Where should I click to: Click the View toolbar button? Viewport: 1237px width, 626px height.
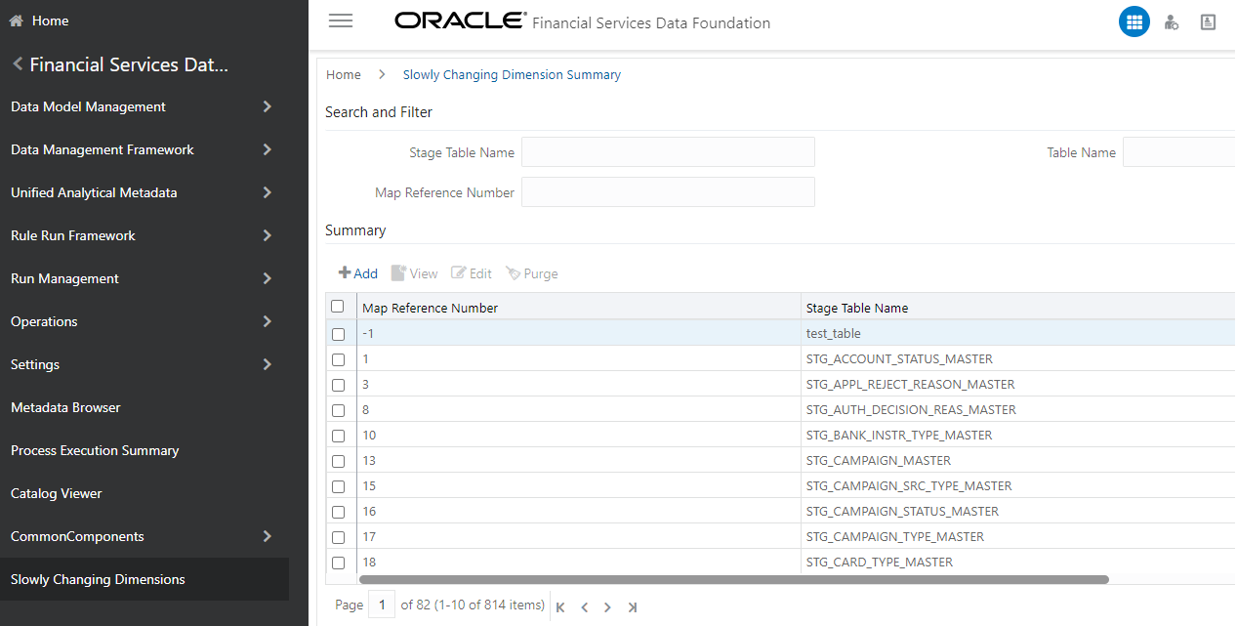point(415,273)
